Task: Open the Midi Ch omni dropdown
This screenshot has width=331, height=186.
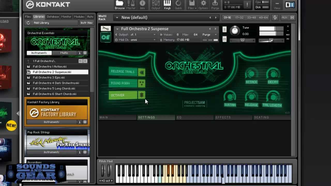Action: [136, 40]
